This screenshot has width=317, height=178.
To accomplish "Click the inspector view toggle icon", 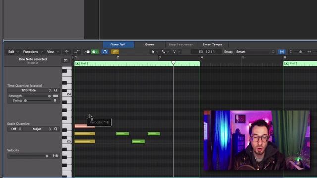I will point(66,60).
